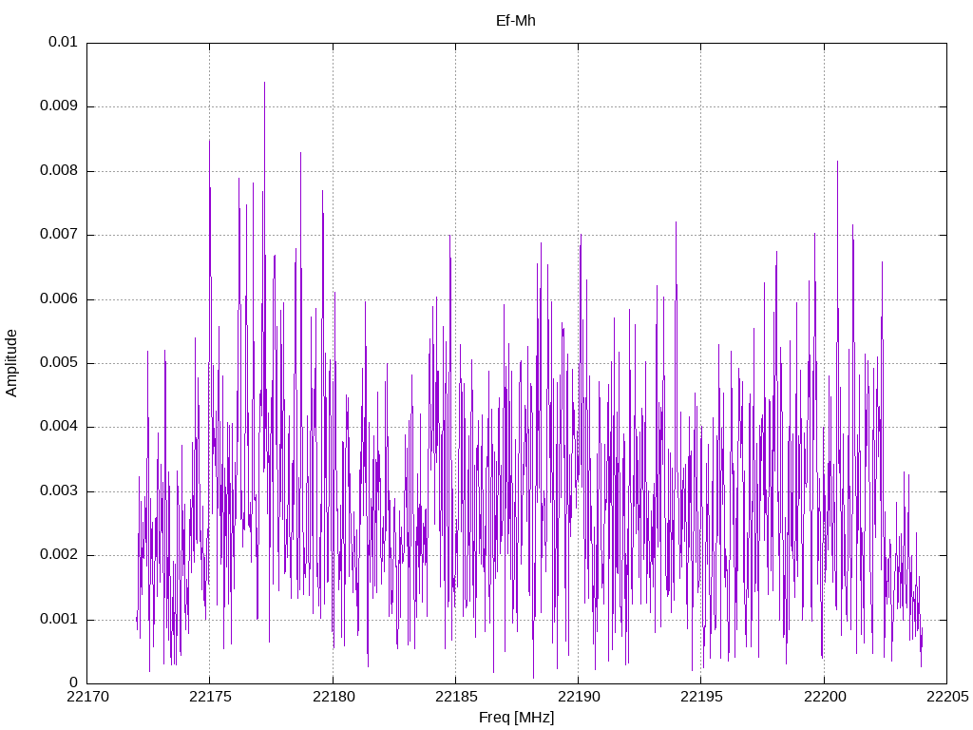Click the 'Freq [MHz]' x-axis label
973x730 pixels.
(516, 718)
